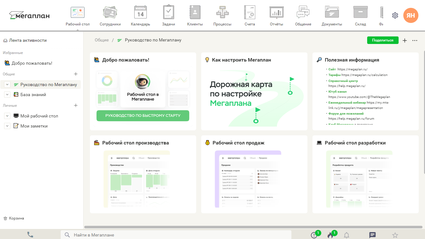This screenshot has height=239, width=425.
Task: Open the Справочный центр link
Action: click(343, 81)
